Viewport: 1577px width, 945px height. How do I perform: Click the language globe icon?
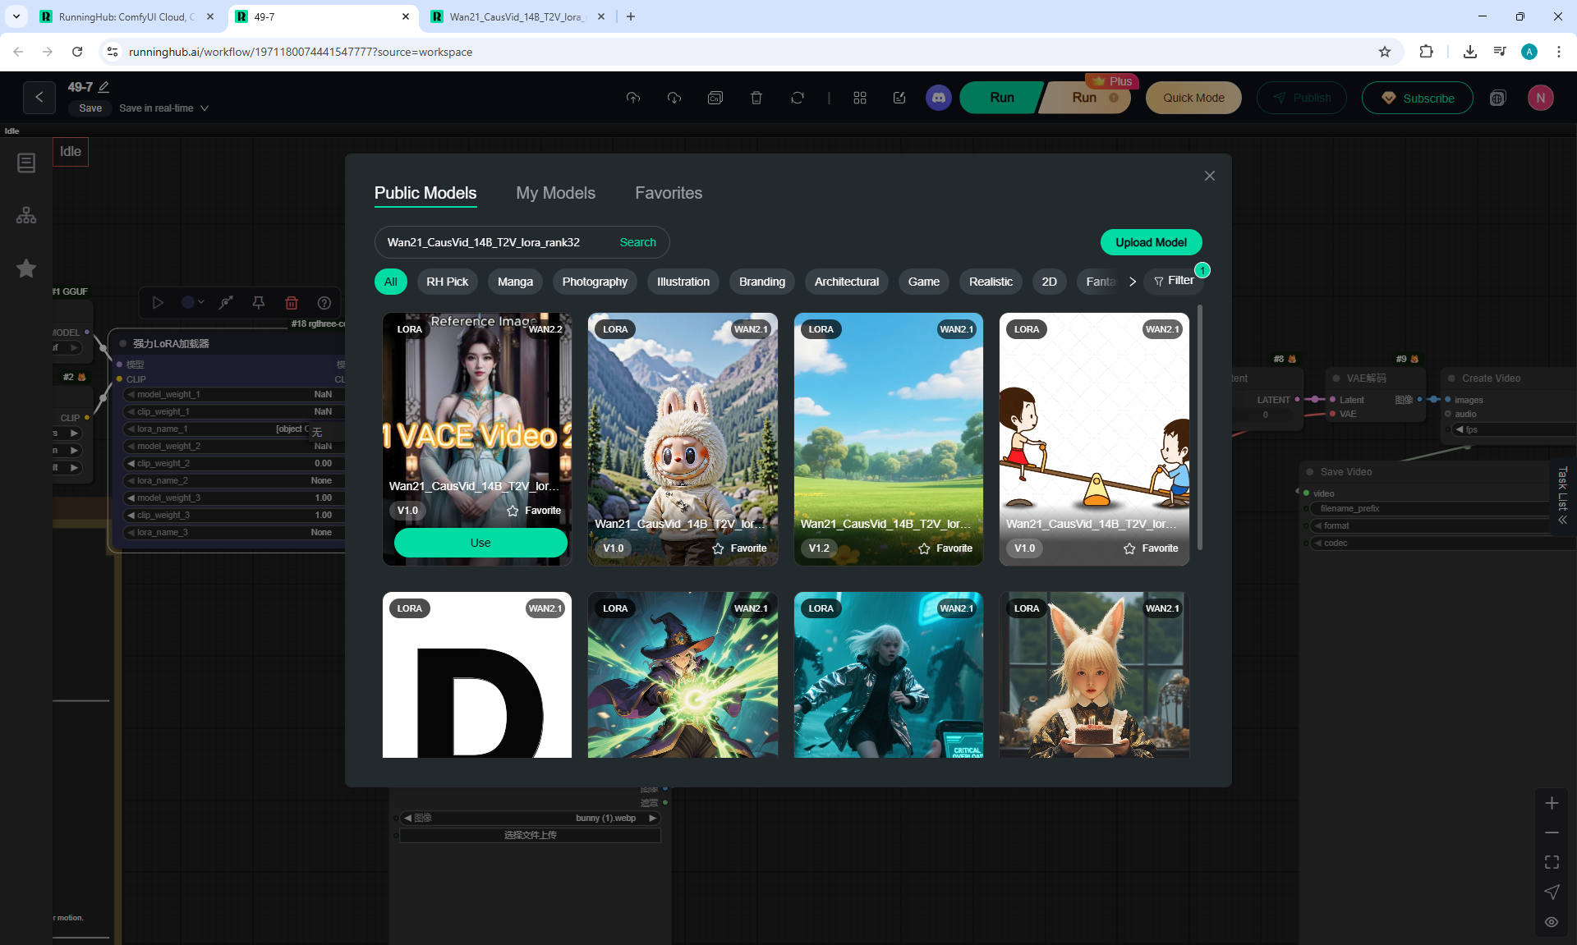(x=1497, y=98)
